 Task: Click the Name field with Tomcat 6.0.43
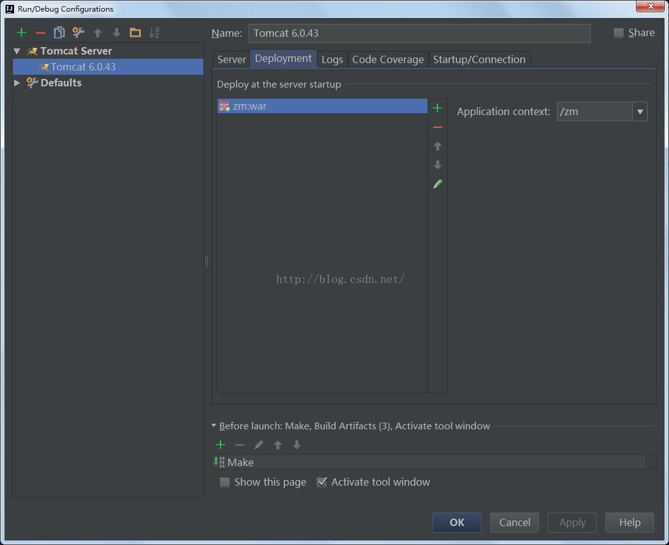coord(420,33)
